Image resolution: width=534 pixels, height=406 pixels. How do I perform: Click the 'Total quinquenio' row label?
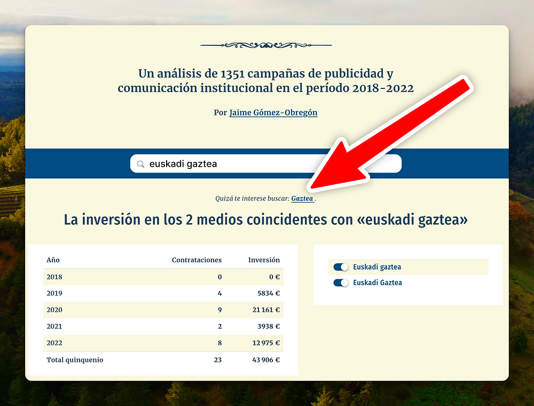pos(75,360)
